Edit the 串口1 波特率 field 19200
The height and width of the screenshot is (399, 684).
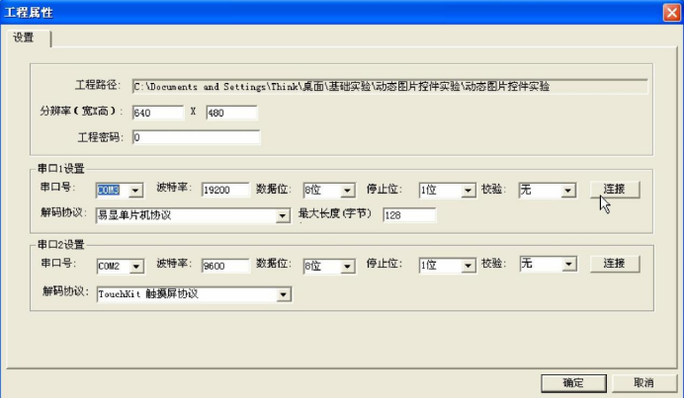click(225, 191)
